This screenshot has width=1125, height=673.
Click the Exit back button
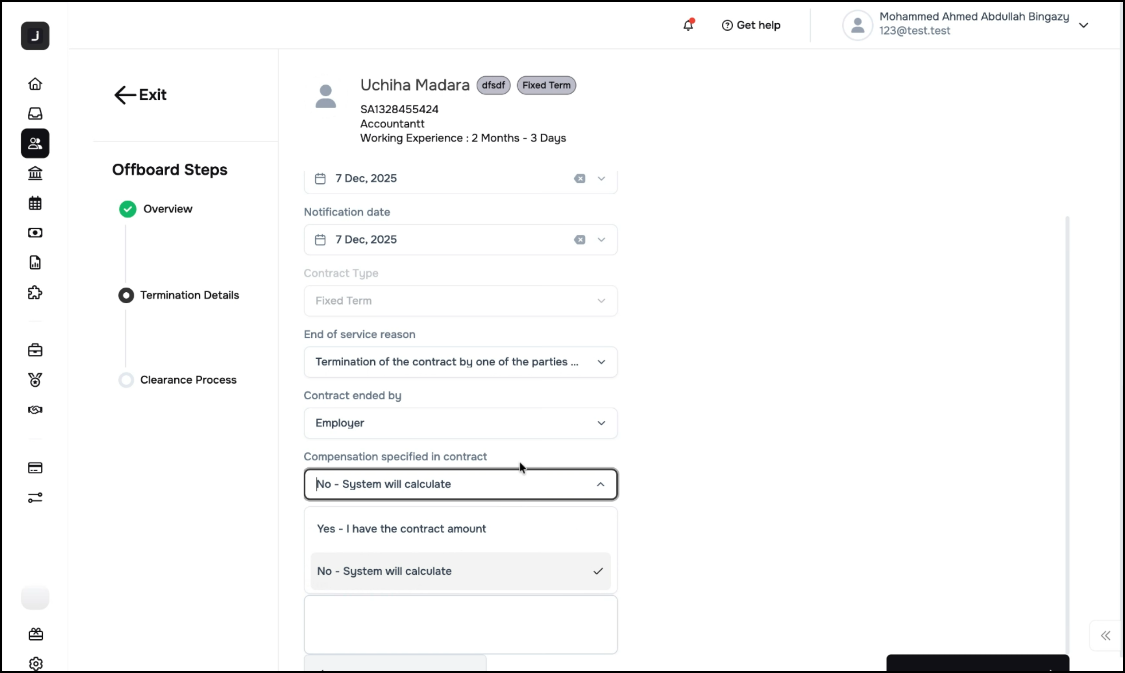(x=140, y=95)
